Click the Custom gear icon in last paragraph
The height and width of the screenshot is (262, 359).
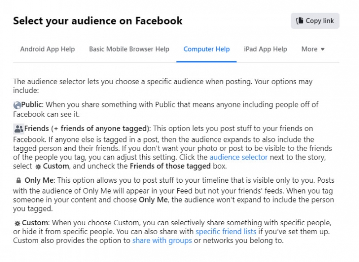tap(17, 223)
